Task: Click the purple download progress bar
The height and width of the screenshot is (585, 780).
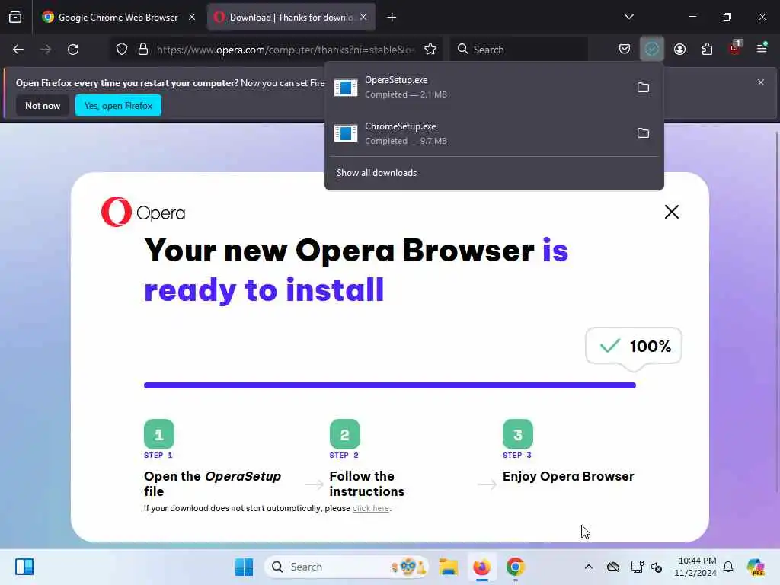Action: 389,385
